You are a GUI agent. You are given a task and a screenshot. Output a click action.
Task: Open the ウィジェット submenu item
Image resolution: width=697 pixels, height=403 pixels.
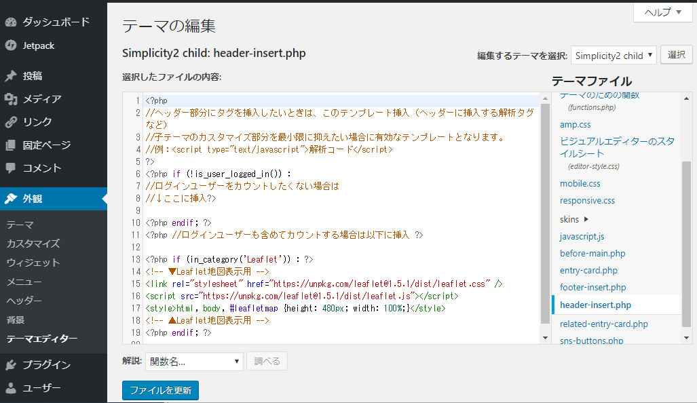pyautogui.click(x=33, y=263)
